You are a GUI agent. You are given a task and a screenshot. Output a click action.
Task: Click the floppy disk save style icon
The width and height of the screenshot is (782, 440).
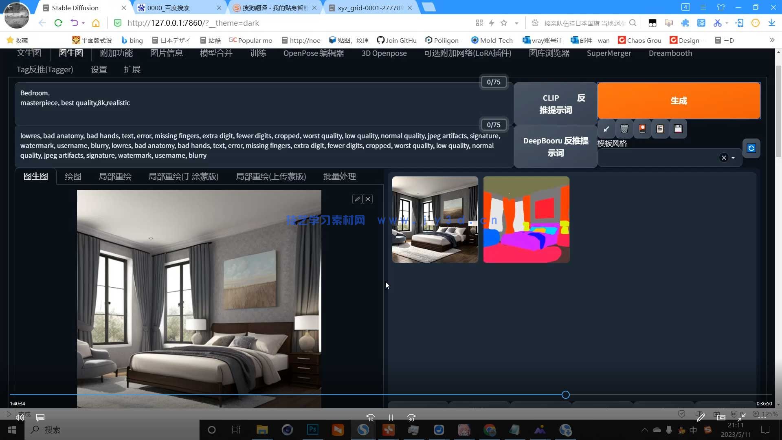tap(678, 129)
